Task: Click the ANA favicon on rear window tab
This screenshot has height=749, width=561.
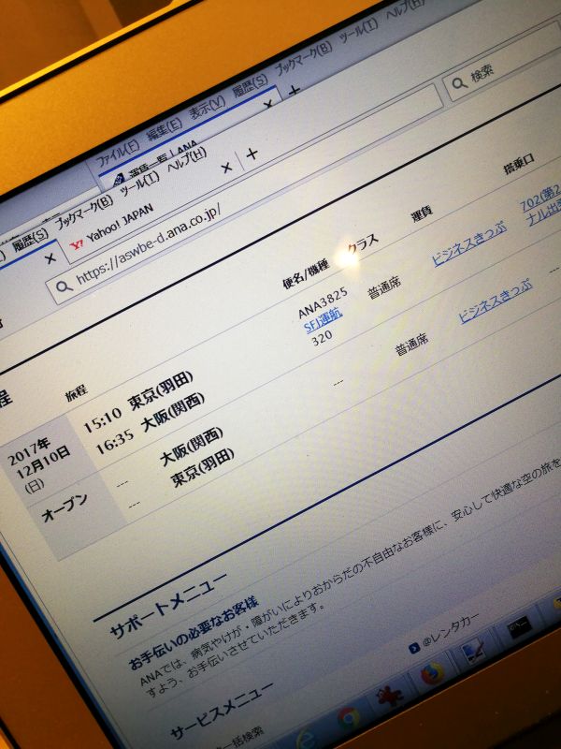Action: point(119,180)
